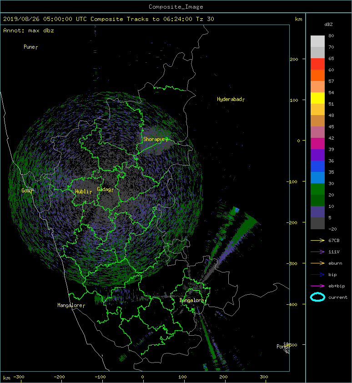Select the -20 dBZ dark gray swatch
Viewport: 352px width, 383px height.
(x=317, y=223)
